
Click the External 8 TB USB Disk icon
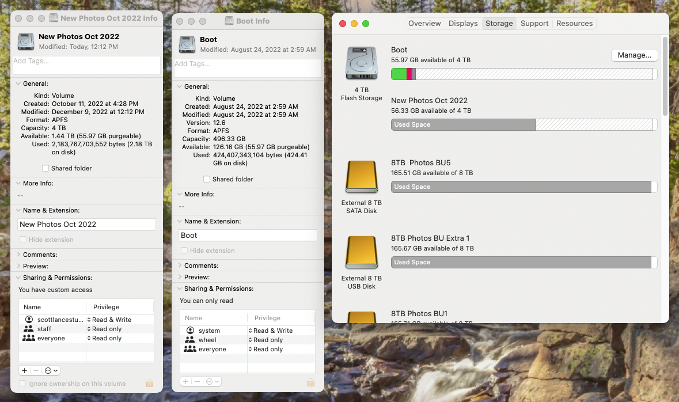click(x=362, y=252)
